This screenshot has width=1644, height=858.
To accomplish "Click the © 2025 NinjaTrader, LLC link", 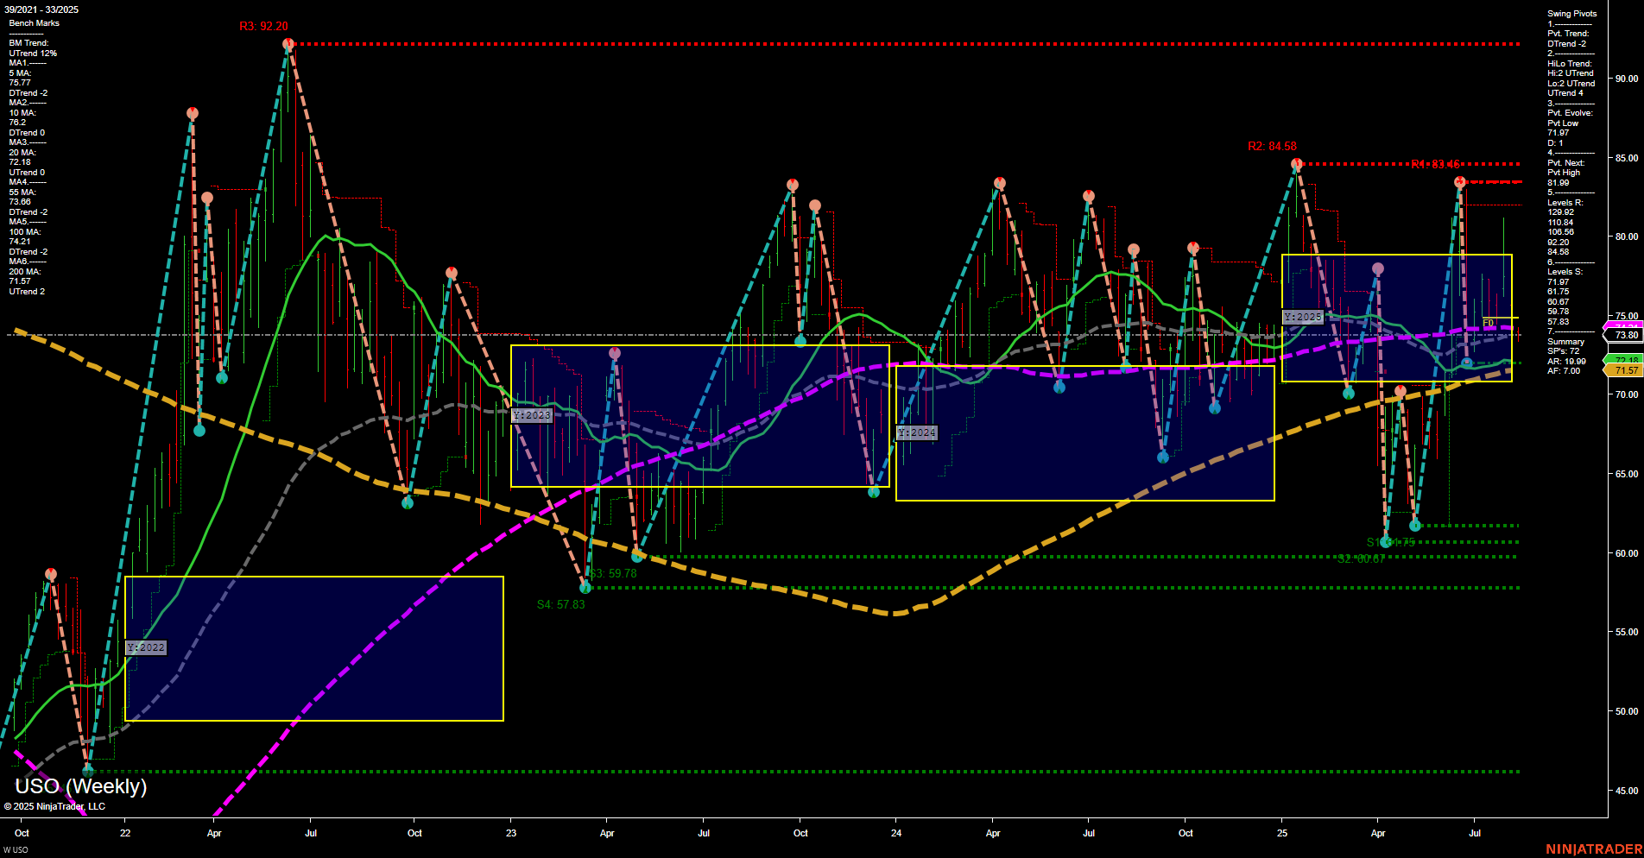I will [x=57, y=805].
